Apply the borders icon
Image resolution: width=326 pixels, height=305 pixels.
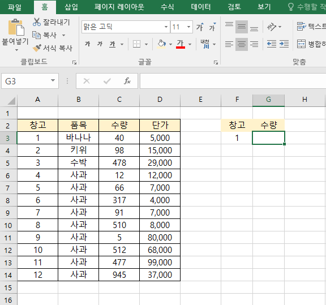[x=136, y=44]
